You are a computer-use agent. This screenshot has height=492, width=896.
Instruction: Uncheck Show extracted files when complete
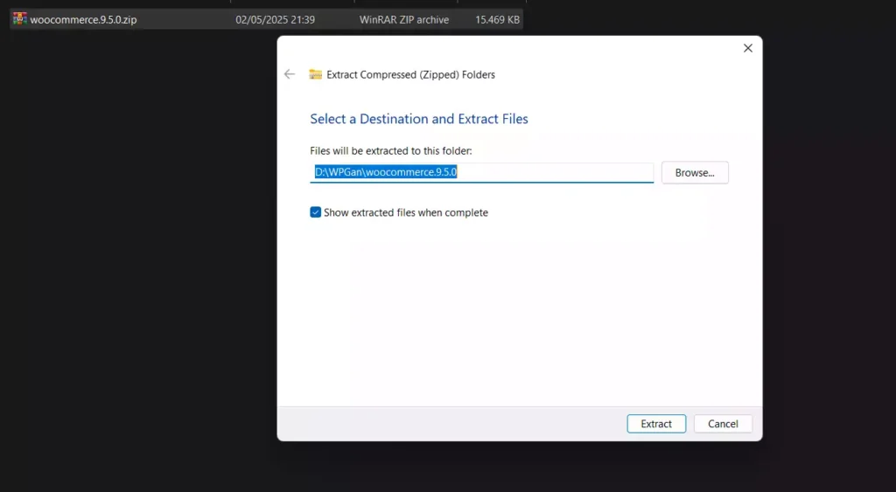pos(315,212)
